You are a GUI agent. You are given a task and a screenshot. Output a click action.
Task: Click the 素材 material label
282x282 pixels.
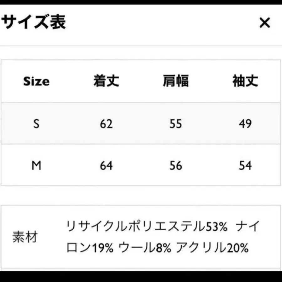(25, 237)
